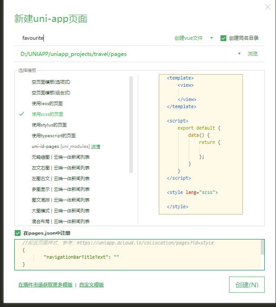Screen dimensions: 276x307
Task: Click the 创建(N) button
Action: [x=247, y=285]
